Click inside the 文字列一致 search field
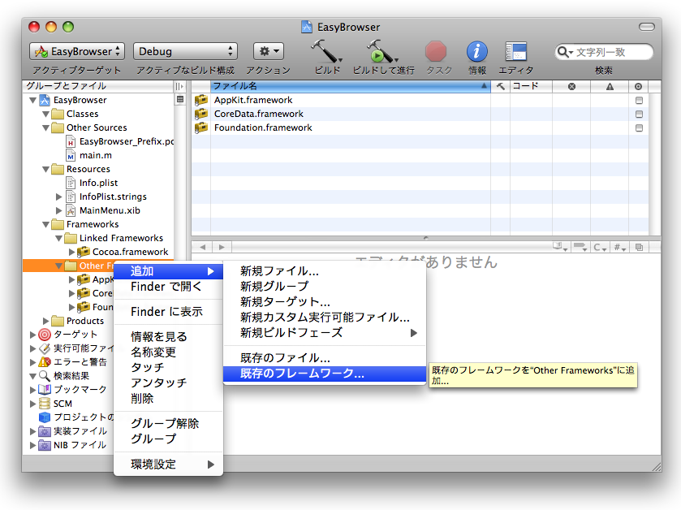Screen dimensions: 681x510 pos(609,50)
